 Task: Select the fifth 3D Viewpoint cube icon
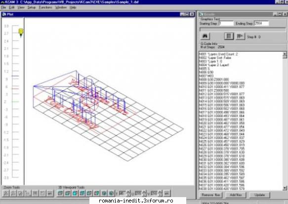[89, 193]
